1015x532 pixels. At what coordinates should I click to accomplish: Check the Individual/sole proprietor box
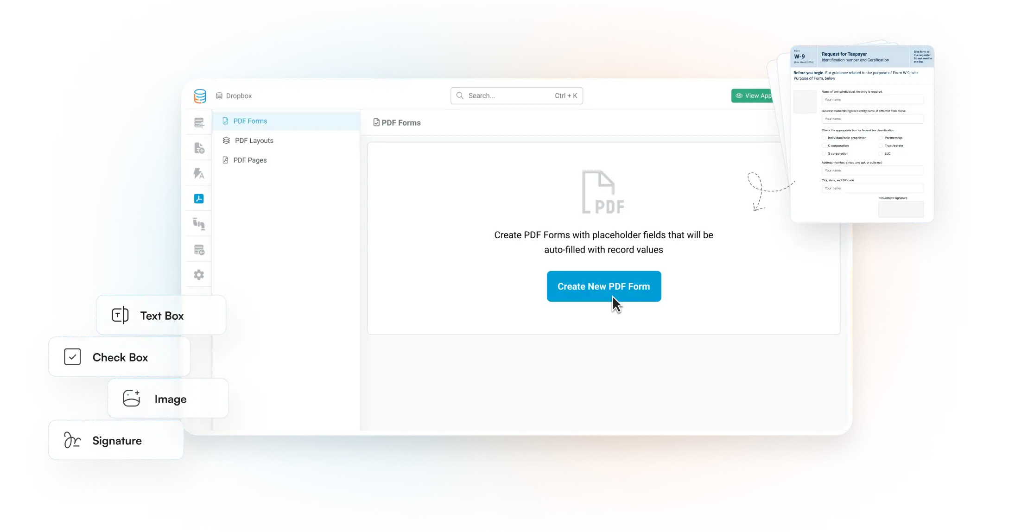pyautogui.click(x=824, y=138)
